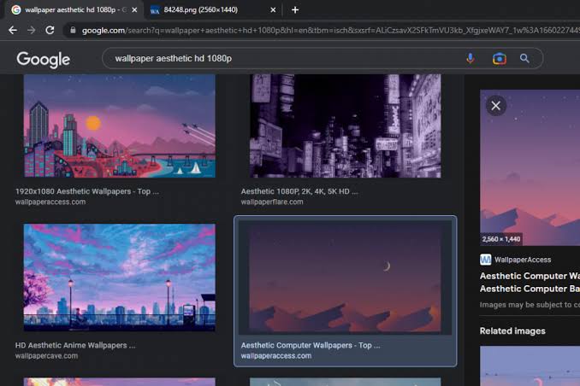Image resolution: width=580 pixels, height=386 pixels.
Task: Close the image preview panel with X
Action: tap(495, 106)
